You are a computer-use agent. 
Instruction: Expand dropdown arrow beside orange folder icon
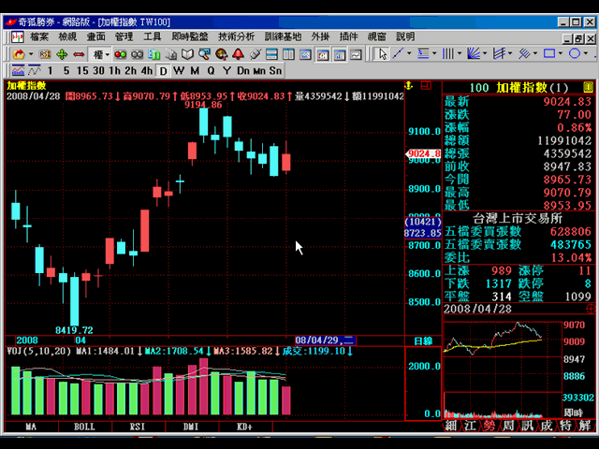[31, 54]
